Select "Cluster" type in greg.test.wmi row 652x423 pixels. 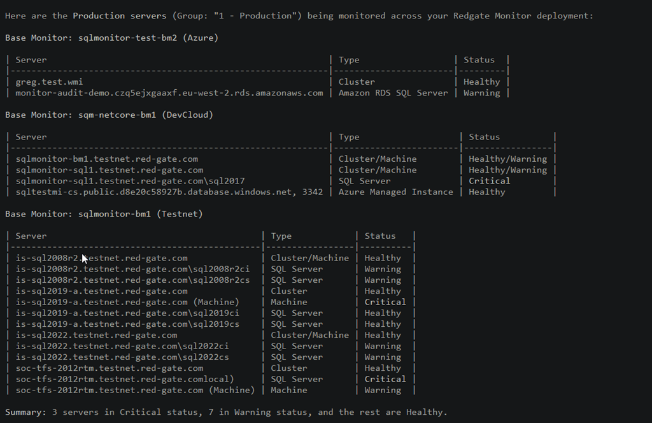357,82
